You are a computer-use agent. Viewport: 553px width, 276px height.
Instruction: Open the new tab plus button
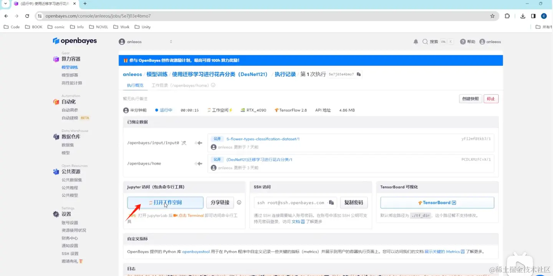coord(85,4)
